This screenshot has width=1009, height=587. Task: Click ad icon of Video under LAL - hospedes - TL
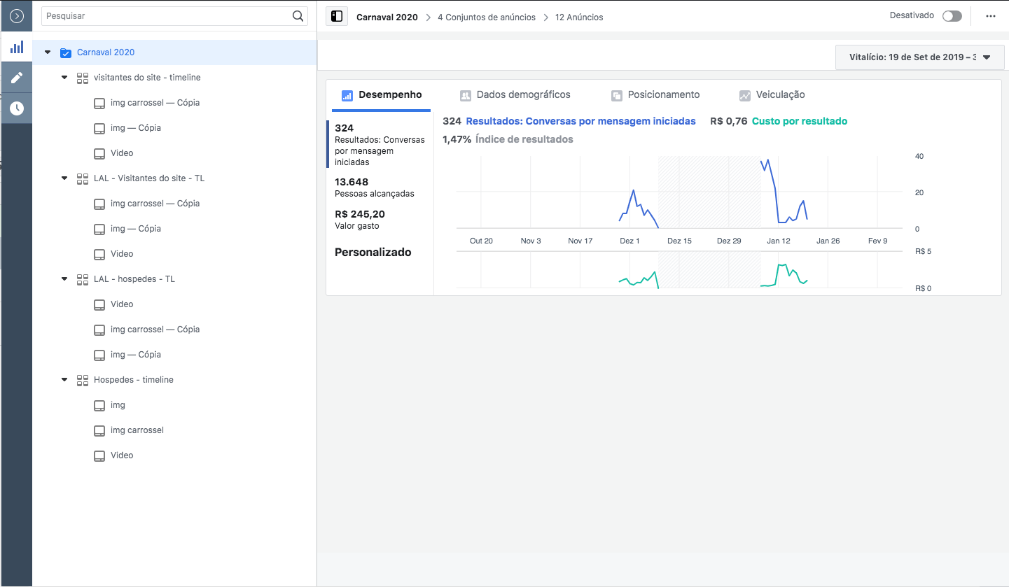pyautogui.click(x=99, y=304)
